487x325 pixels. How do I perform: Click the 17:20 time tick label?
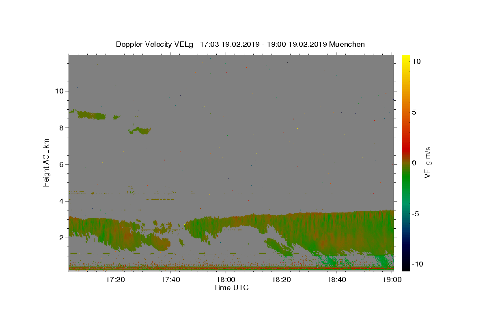[x=115, y=279]
